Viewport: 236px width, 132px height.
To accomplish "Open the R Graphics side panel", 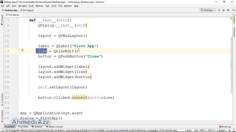I will [x=234, y=19].
